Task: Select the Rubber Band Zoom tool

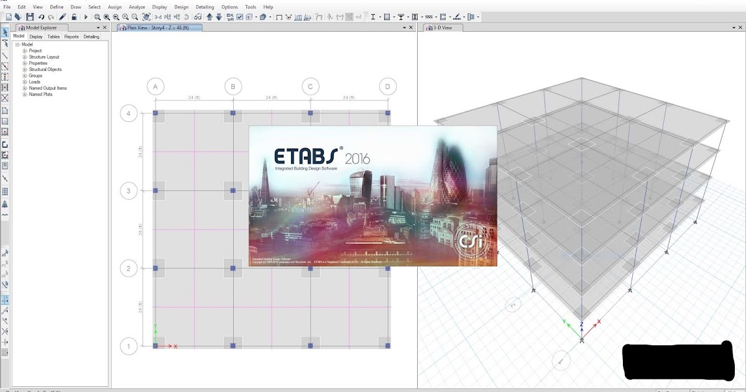Action: (97, 16)
